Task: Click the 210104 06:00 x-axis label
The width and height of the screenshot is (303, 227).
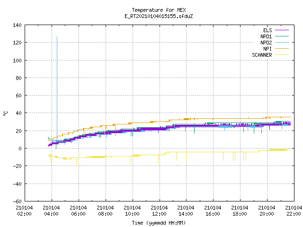Action: 78,211
